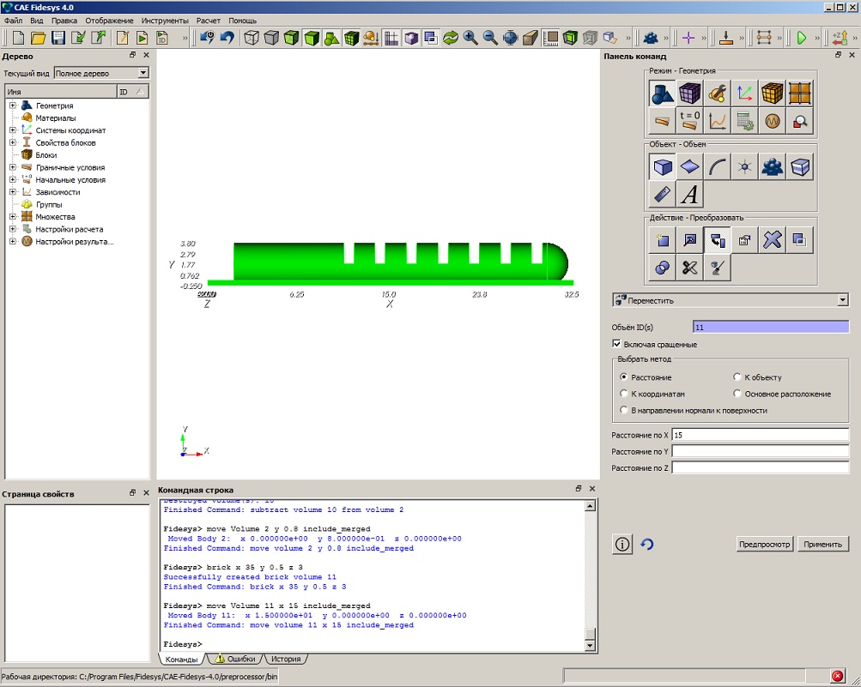Select the Sets mode orange grid icon
The image size is (861, 687).
click(799, 93)
